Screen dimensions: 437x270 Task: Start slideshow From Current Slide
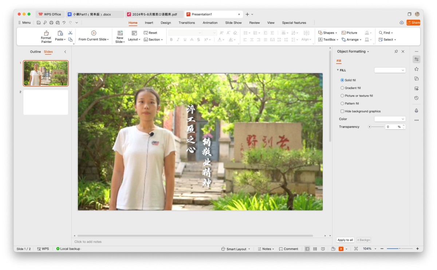pyautogui.click(x=94, y=33)
